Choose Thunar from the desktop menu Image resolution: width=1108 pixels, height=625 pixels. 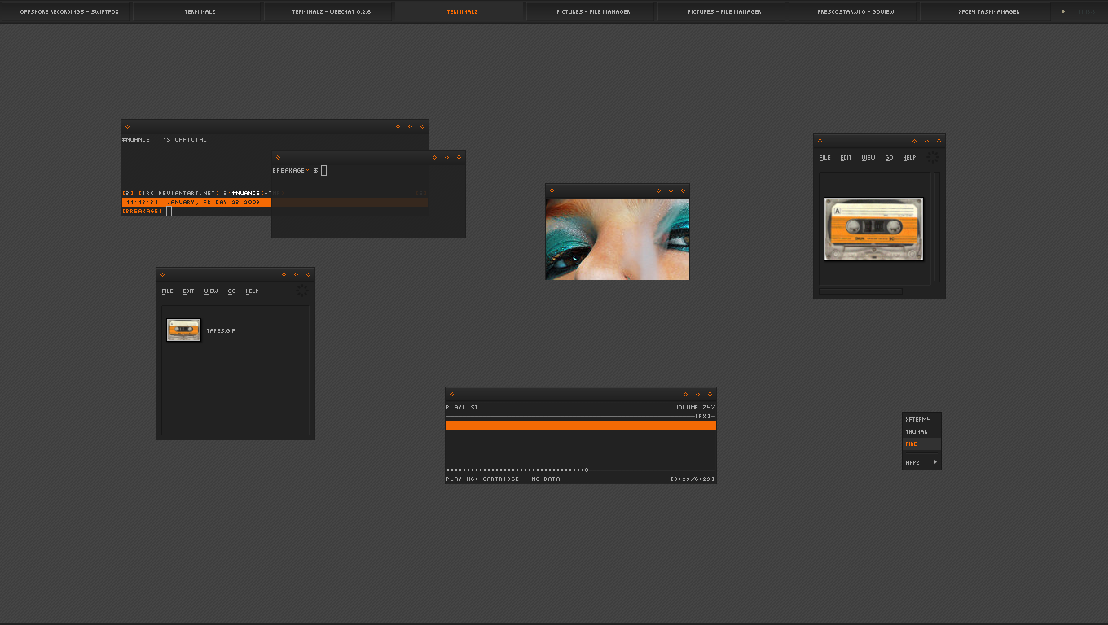(x=921, y=431)
